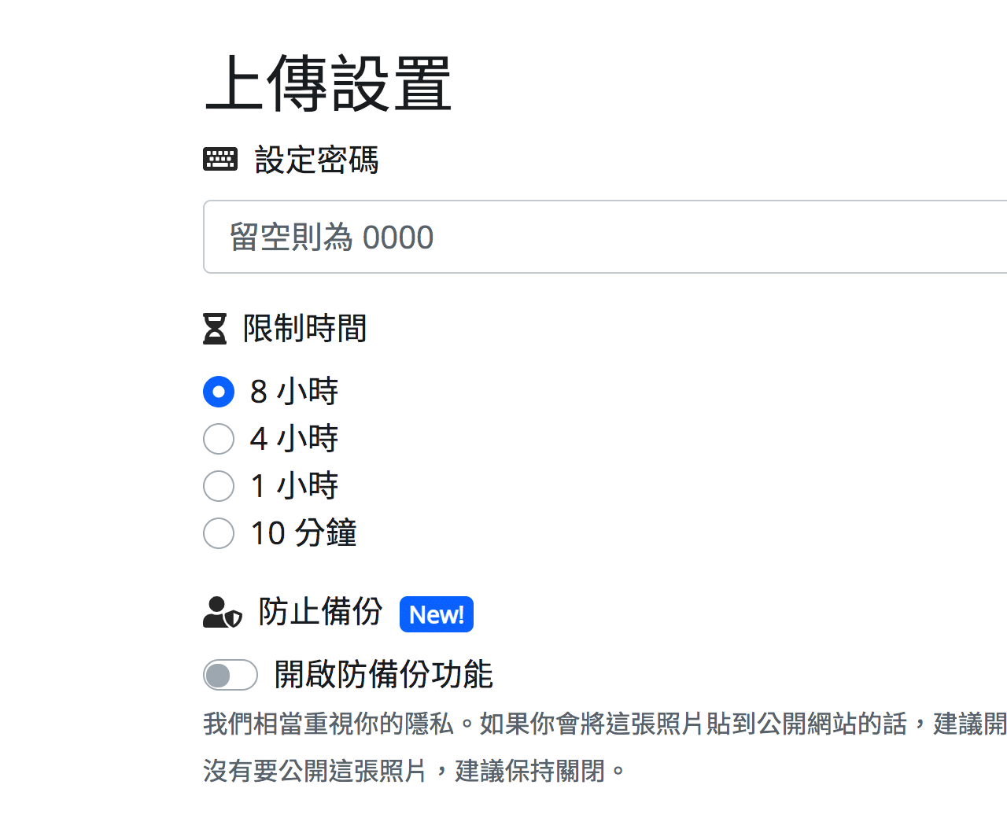Click the 防止備份 section label
This screenshot has height=818, width=1007.
(x=319, y=613)
